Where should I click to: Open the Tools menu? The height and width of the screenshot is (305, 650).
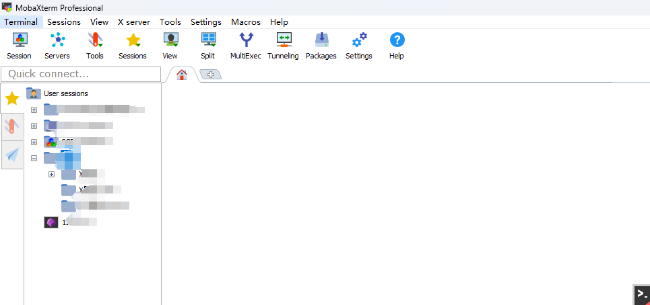click(170, 22)
